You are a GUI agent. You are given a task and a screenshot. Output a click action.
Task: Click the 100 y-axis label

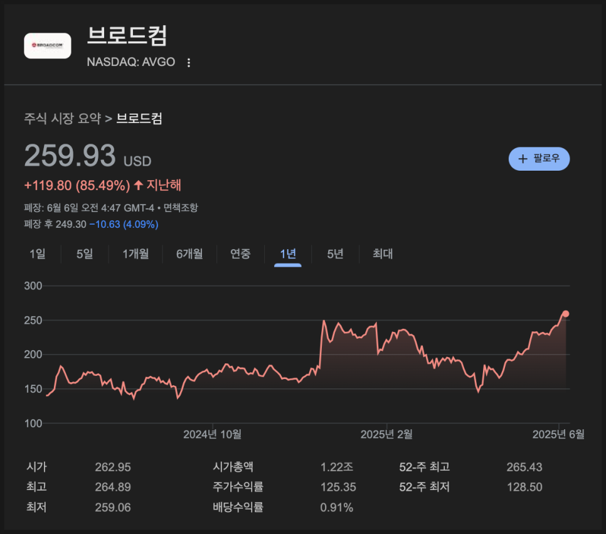pyautogui.click(x=33, y=424)
